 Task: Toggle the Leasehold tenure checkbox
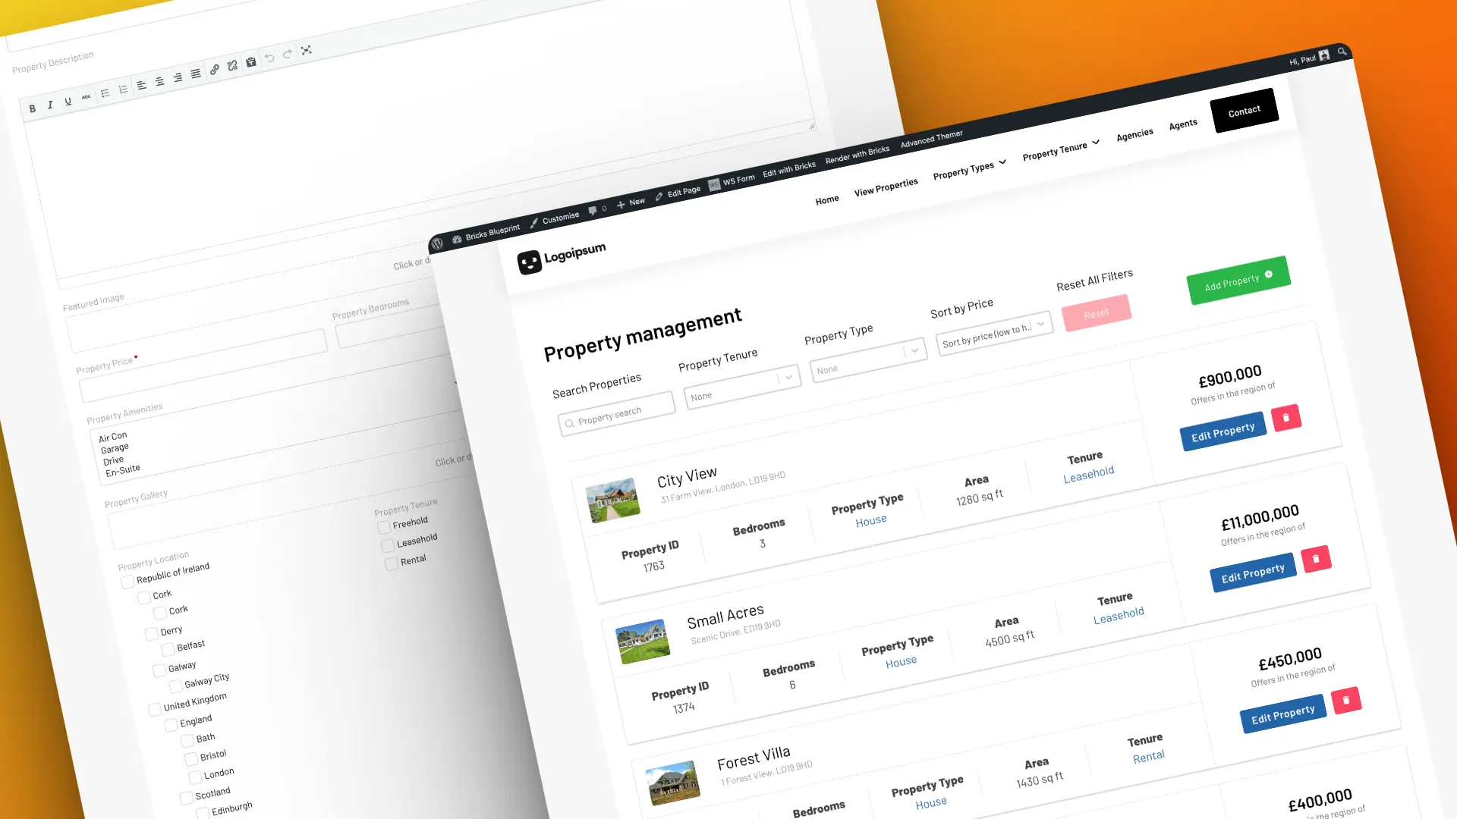tap(387, 541)
